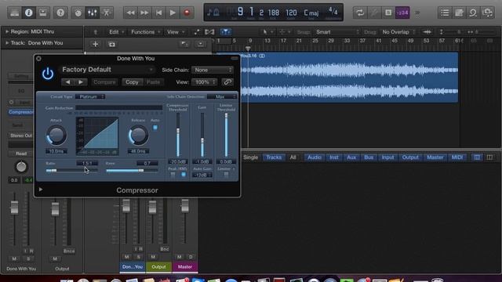Click the Copy button in plugin header
Screen dimensions: 502x282
132,82
